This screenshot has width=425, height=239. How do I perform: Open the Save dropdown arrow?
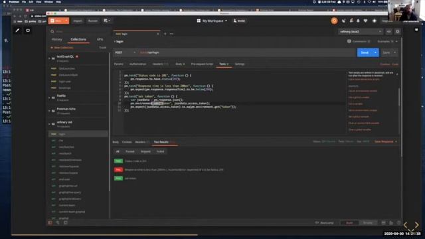[394, 52]
